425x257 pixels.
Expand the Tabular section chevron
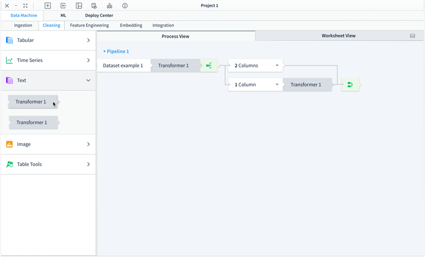[x=88, y=40]
